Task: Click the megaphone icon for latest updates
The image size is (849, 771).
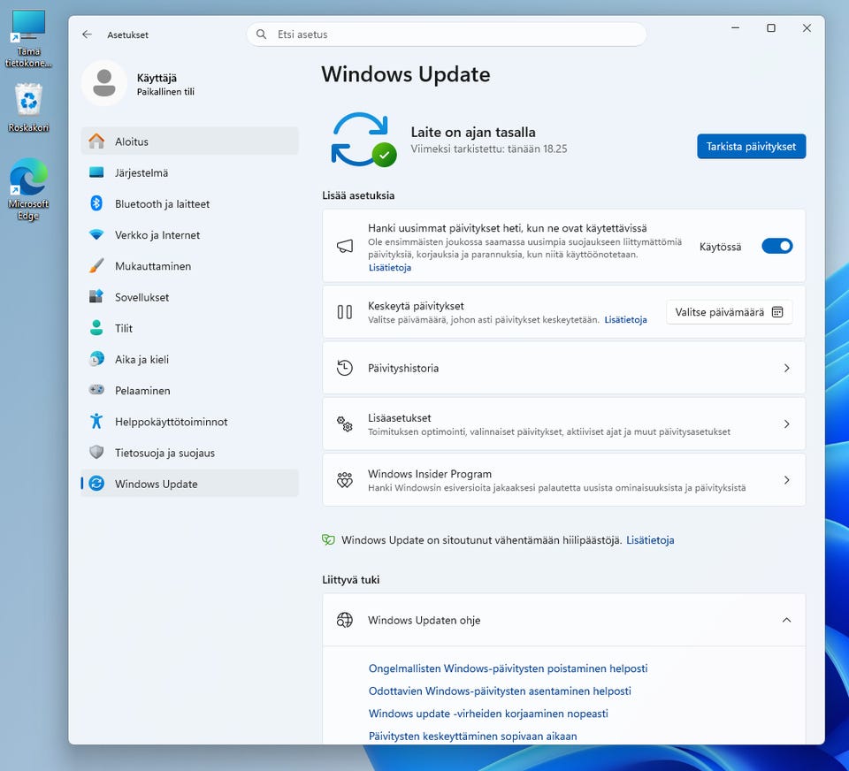Action: [345, 246]
